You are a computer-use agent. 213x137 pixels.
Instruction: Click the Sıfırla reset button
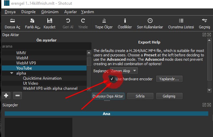pos(140,96)
